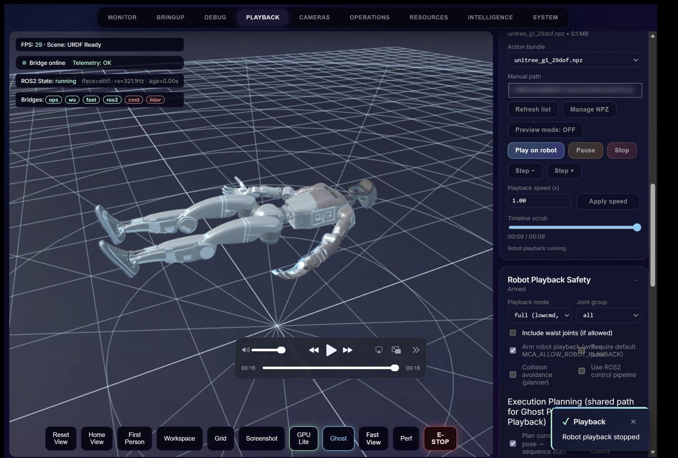Click the video volume slider
This screenshot has width=678, height=458.
pos(268,350)
